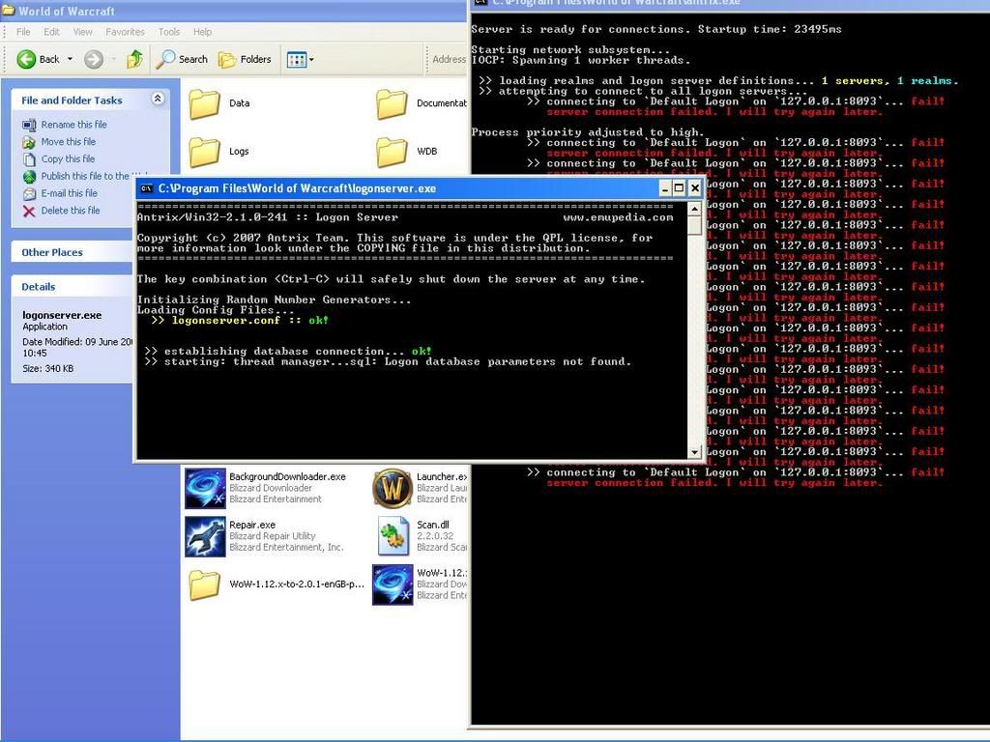Open the Tools menu
This screenshot has height=742, width=990.
[x=169, y=32]
